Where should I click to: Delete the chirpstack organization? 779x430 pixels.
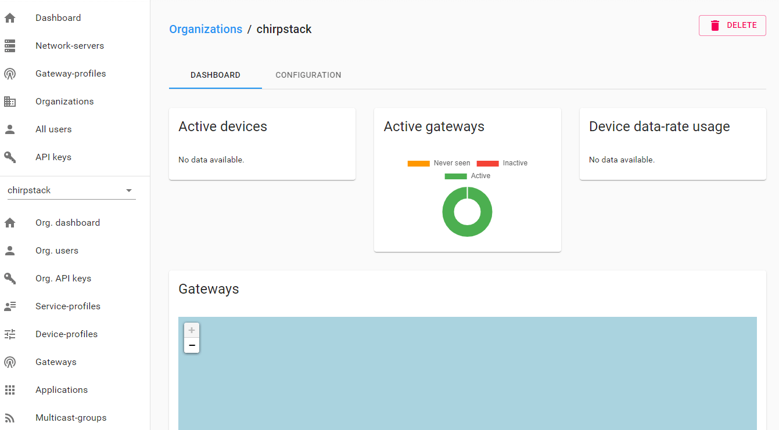click(733, 26)
